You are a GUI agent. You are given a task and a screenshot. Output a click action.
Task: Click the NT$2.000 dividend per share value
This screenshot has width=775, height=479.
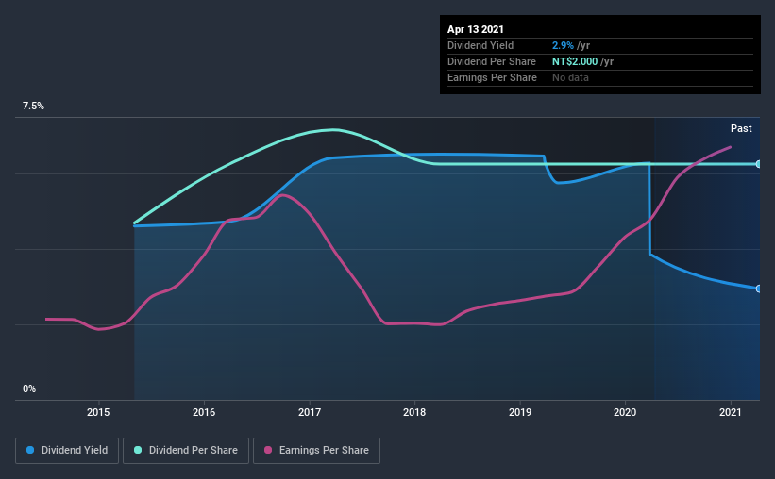pos(575,61)
